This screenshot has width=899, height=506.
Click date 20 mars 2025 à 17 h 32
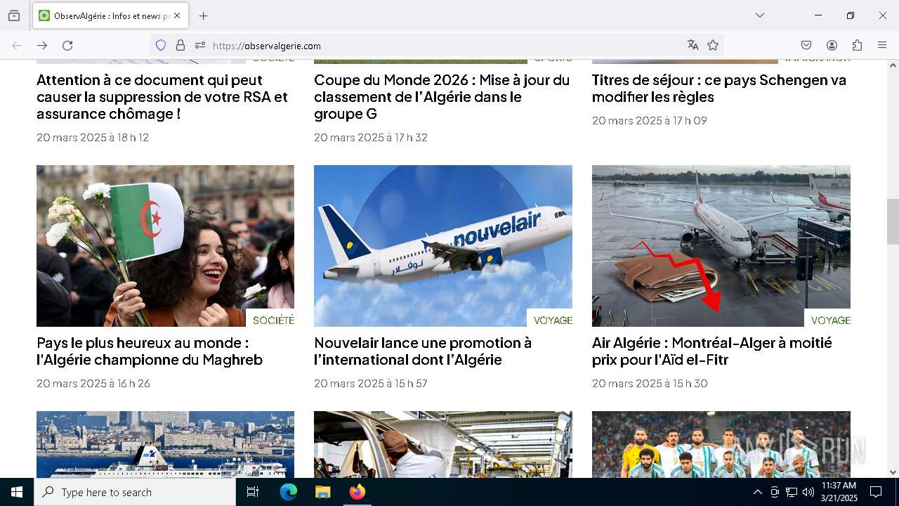click(x=371, y=138)
